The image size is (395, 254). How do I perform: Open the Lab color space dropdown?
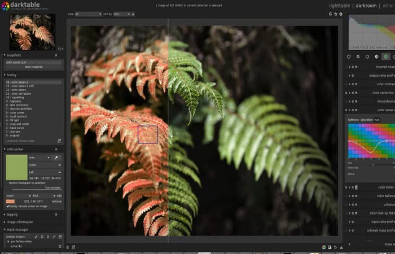pos(45,172)
